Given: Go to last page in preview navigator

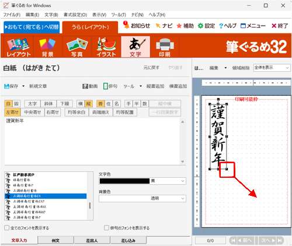Looking at the screenshot, I should 280,241.
